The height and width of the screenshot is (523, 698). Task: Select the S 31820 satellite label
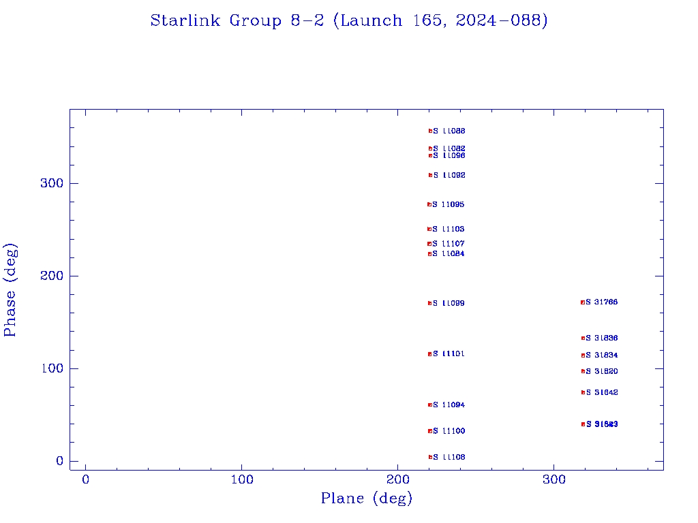(x=602, y=371)
